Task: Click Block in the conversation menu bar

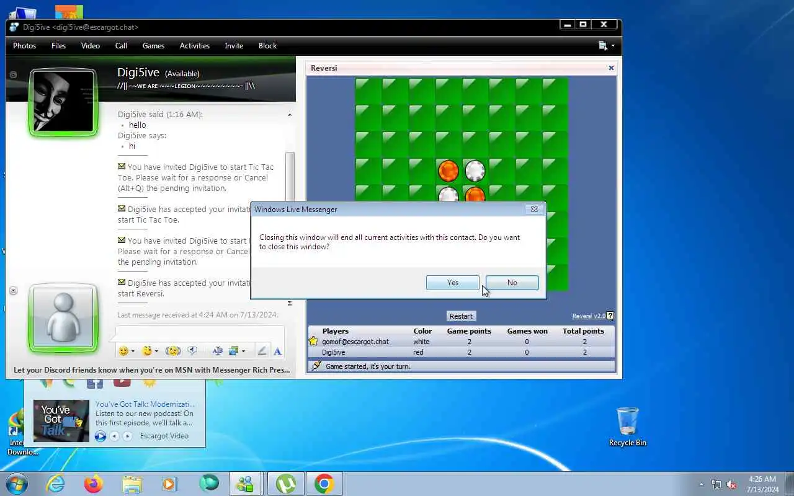Action: click(267, 46)
